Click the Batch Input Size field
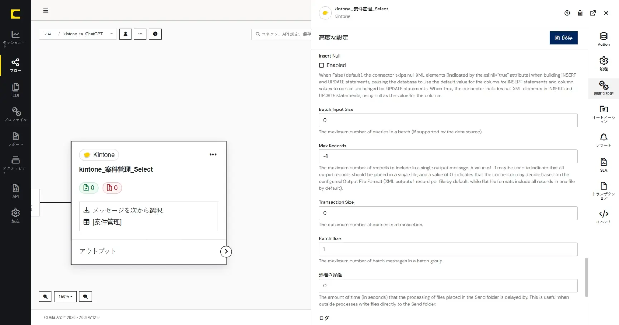619x325 pixels. [x=448, y=120]
